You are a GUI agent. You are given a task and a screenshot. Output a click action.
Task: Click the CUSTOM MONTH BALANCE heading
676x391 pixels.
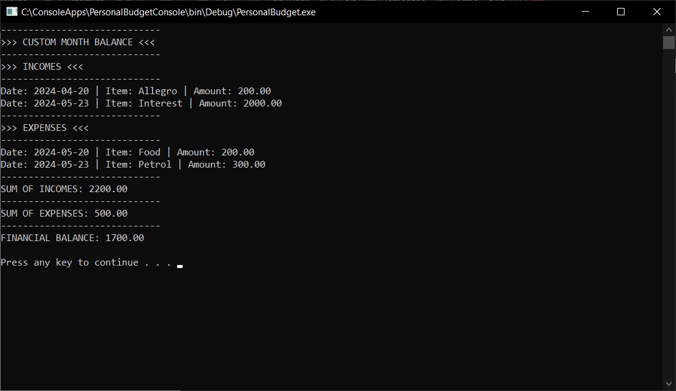coord(78,42)
